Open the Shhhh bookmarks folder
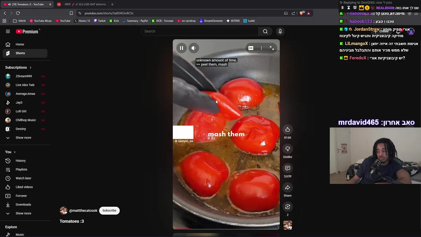Screen dimensions: 421x237 (19, 21)
